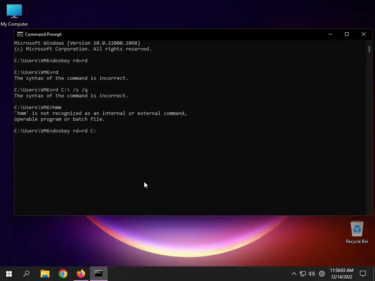
Task: Click the settings gear tray icon
Action: tap(322, 274)
